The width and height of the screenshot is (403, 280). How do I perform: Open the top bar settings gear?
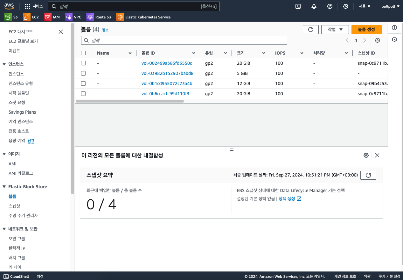pos(346,6)
